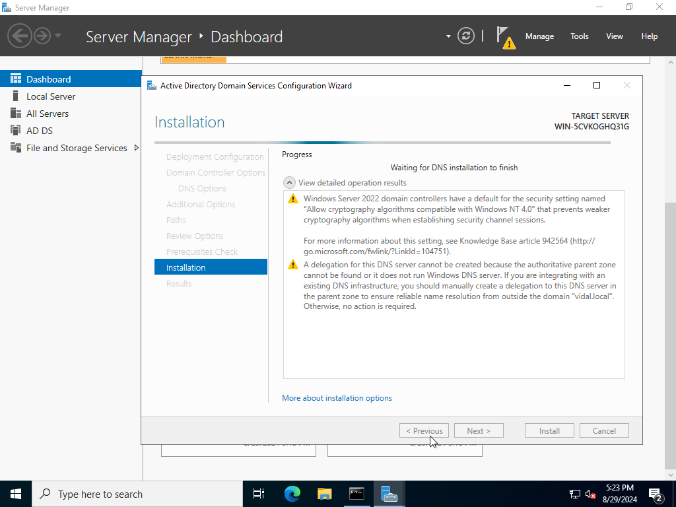Open File Explorer from the taskbar

[x=324, y=494]
